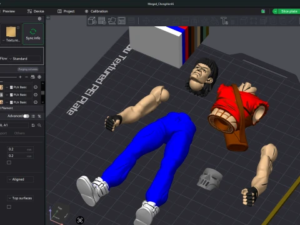Click filament 2 color swatch

tap(1, 87)
